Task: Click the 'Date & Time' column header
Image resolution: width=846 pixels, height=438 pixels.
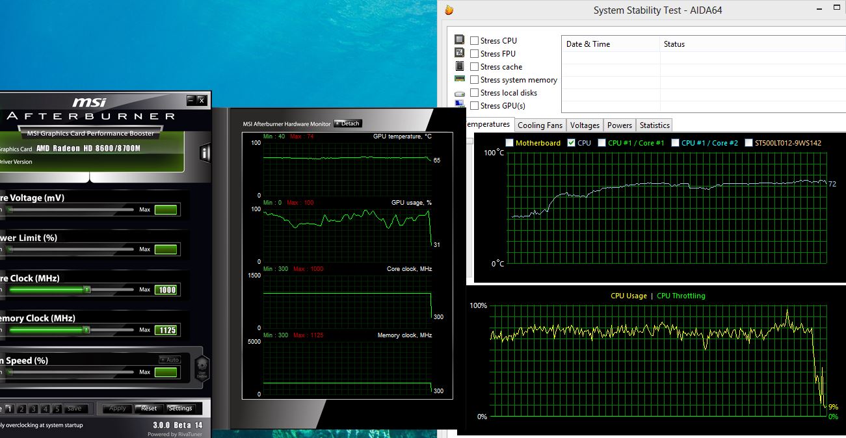Action: (x=611, y=44)
